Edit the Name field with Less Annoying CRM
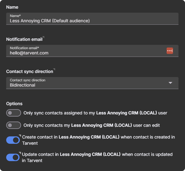Image resolution: width=185 pixels, height=171 pixels. (92, 19)
